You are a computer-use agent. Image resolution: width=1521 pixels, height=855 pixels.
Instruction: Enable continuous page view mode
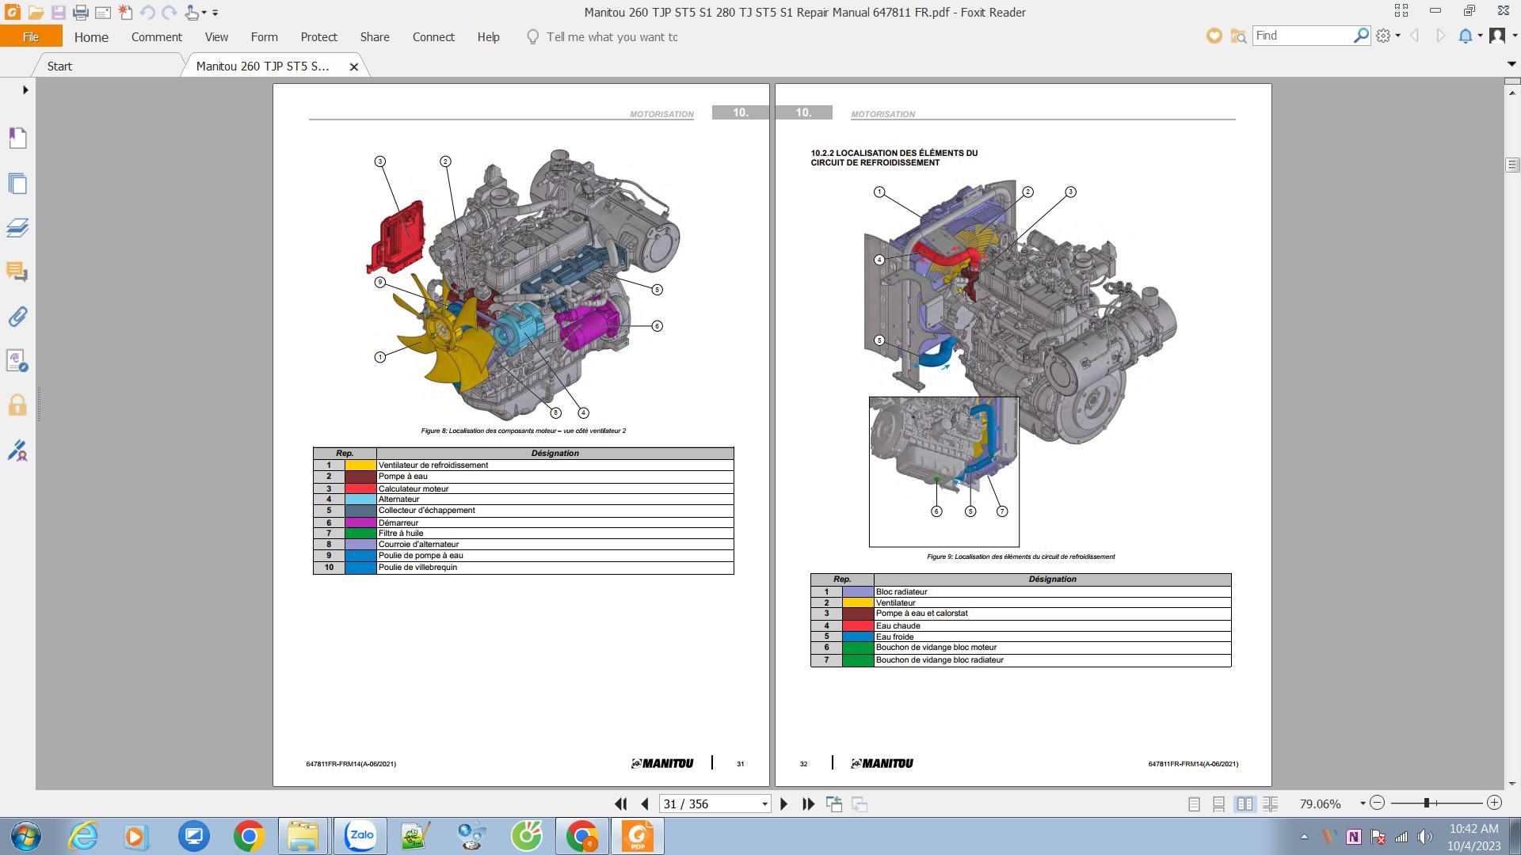click(x=1219, y=804)
